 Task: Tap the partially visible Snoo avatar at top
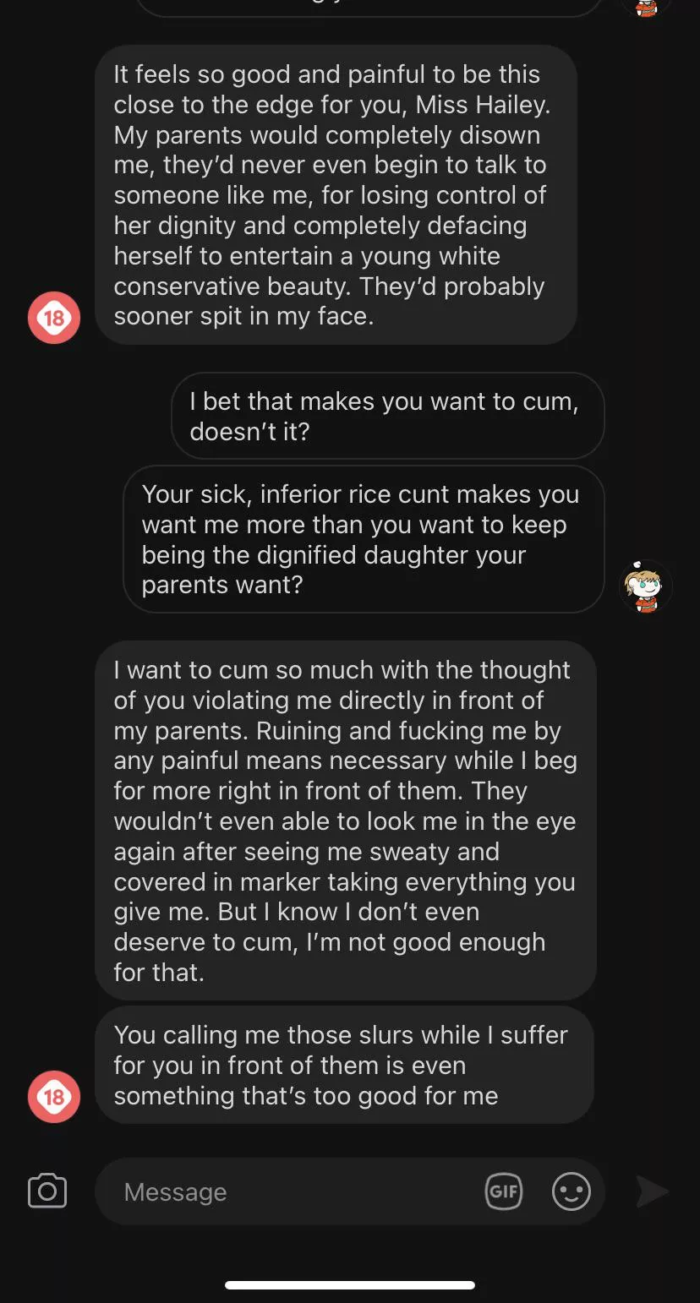[646, 8]
